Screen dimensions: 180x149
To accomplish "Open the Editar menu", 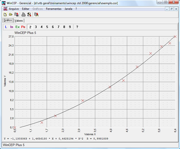I will click(x=26, y=9).
